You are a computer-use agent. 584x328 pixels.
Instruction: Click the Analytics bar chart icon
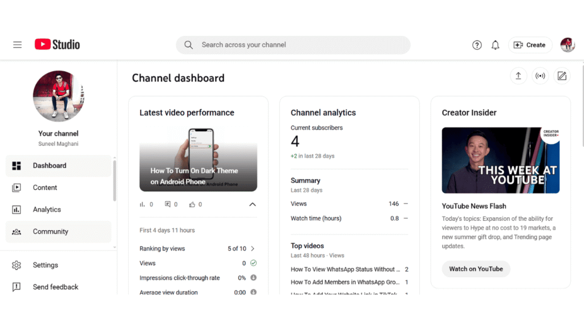coord(17,210)
